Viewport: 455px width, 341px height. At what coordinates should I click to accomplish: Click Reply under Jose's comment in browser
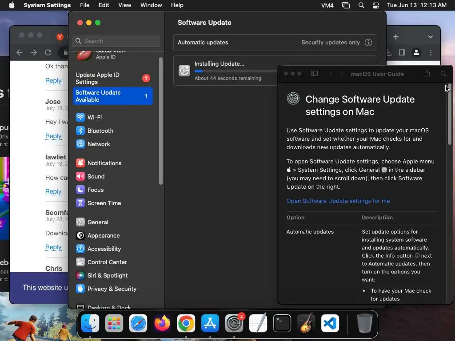click(53, 136)
